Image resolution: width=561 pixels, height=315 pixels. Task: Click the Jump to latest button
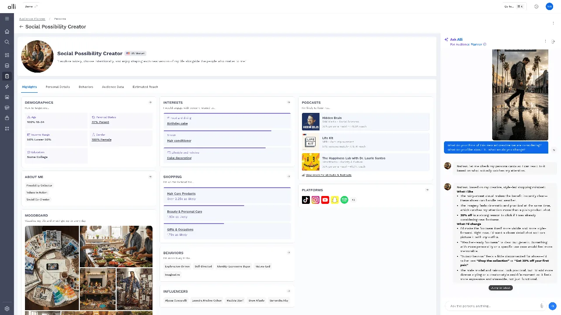tap(501, 288)
